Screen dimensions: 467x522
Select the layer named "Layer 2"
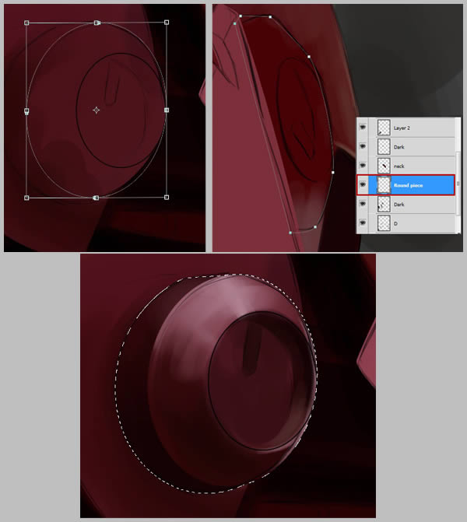point(402,128)
